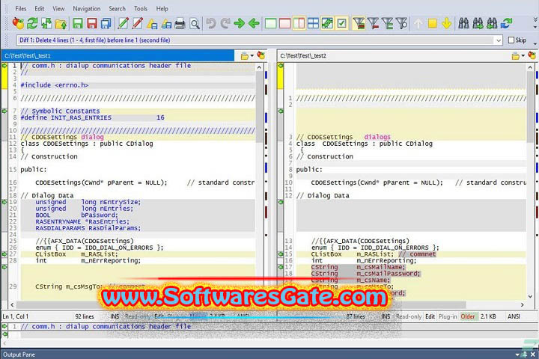Click Plug-in in right status bar
This screenshot has height=359, width=539.
[x=448, y=316]
